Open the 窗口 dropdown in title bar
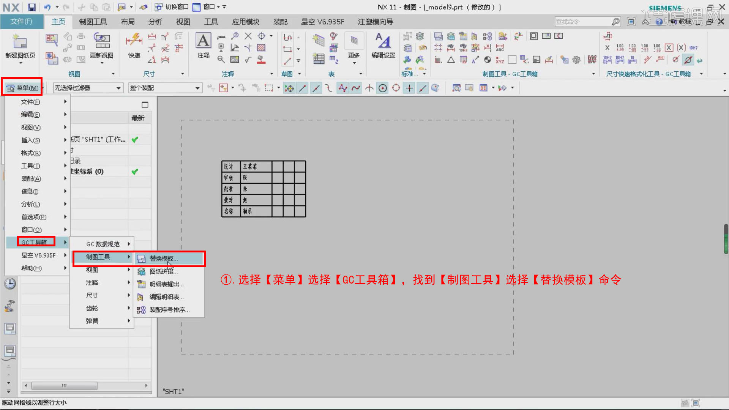The width and height of the screenshot is (729, 410). point(212,7)
